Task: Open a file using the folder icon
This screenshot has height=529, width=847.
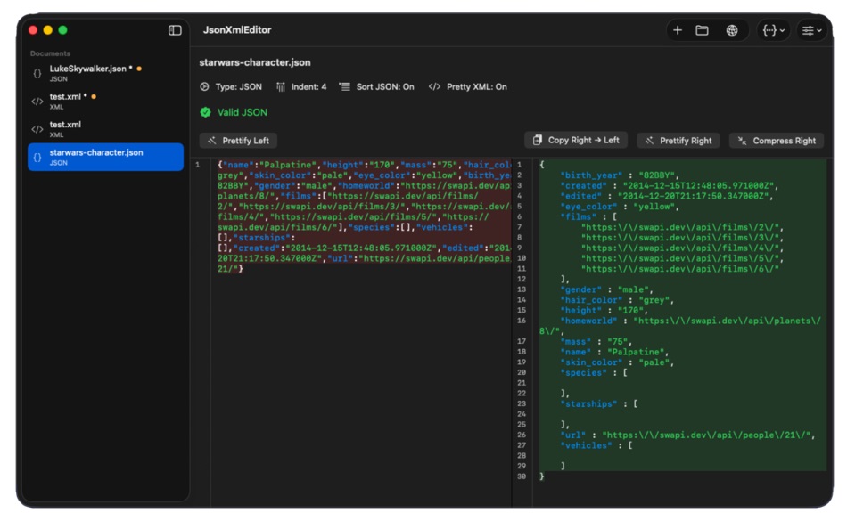Action: [703, 29]
